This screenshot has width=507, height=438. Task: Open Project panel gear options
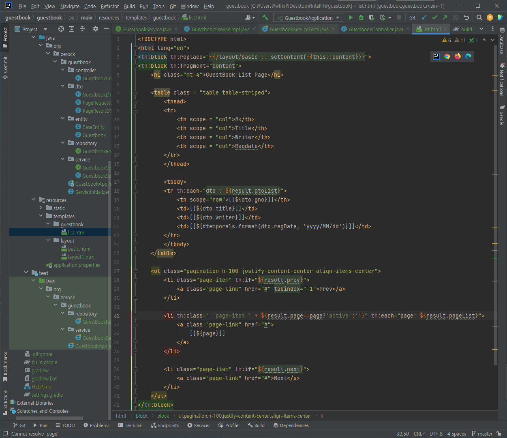[96, 29]
